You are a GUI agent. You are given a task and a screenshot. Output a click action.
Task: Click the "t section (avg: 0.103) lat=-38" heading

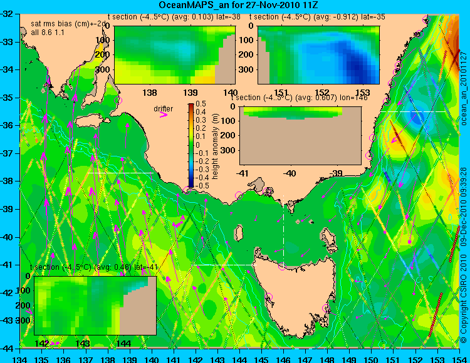pyautogui.click(x=174, y=17)
